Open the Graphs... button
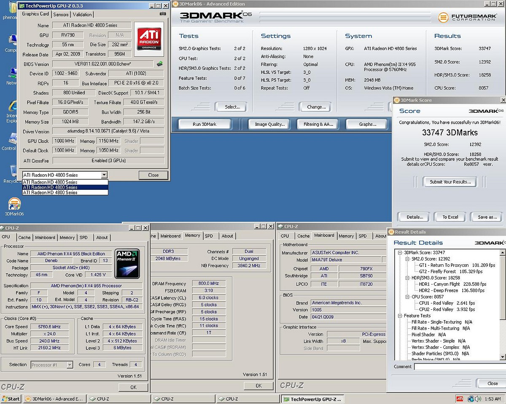506x404 pixels. click(x=367, y=124)
